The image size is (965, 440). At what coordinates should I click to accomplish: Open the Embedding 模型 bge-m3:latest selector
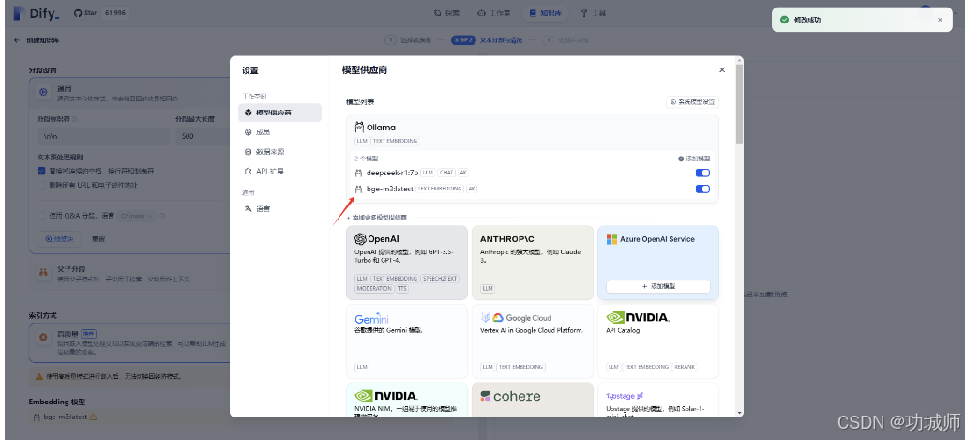(x=129, y=417)
